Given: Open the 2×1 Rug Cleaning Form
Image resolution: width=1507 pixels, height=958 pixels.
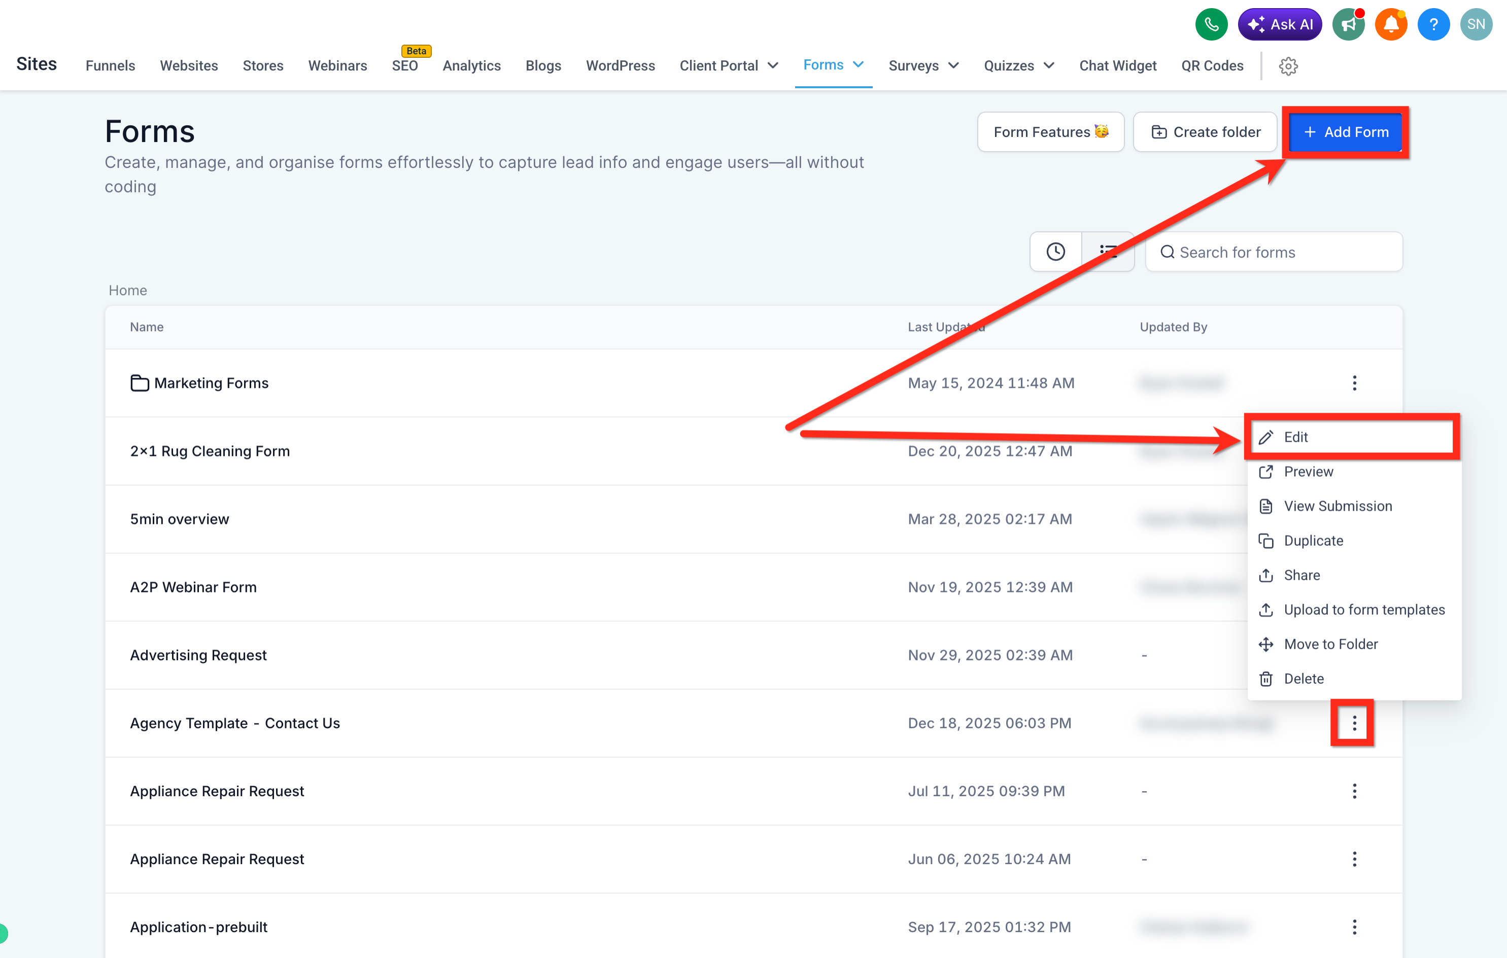Looking at the screenshot, I should [210, 451].
